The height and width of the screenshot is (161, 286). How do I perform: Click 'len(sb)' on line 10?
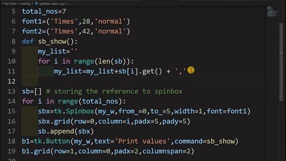pos(112,61)
